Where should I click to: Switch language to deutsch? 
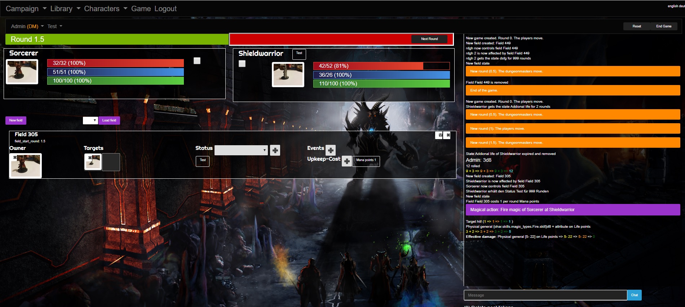coord(682,6)
